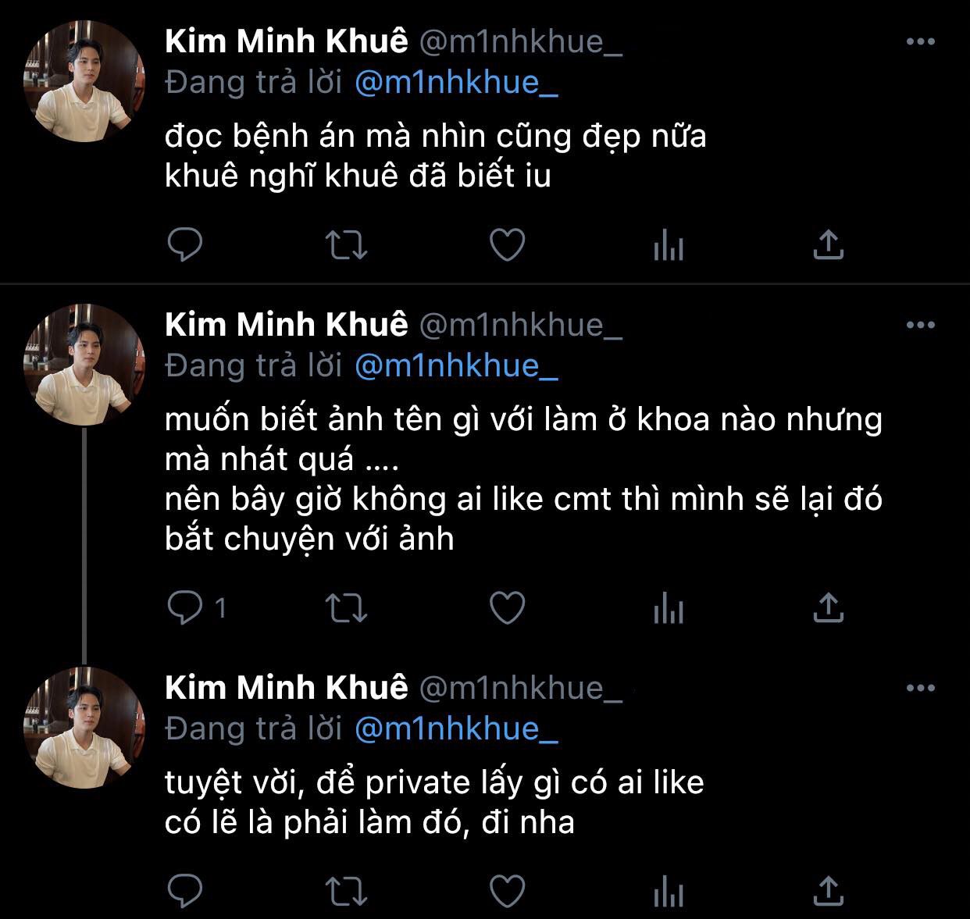Reply to the 'tuyệt vời, để private' tweet
The image size is (970, 919).
tap(185, 890)
